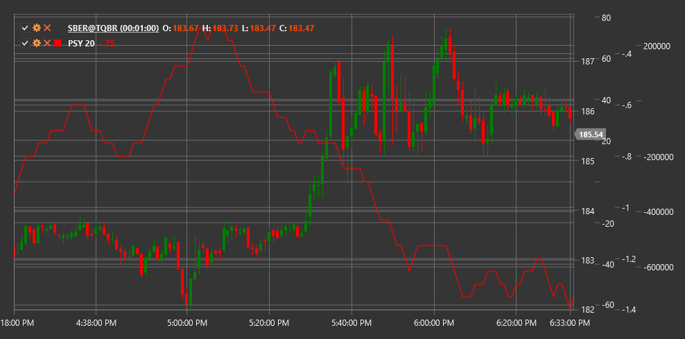
Task: Click the 6:20:00 PM time axis label
Action: pyautogui.click(x=516, y=323)
